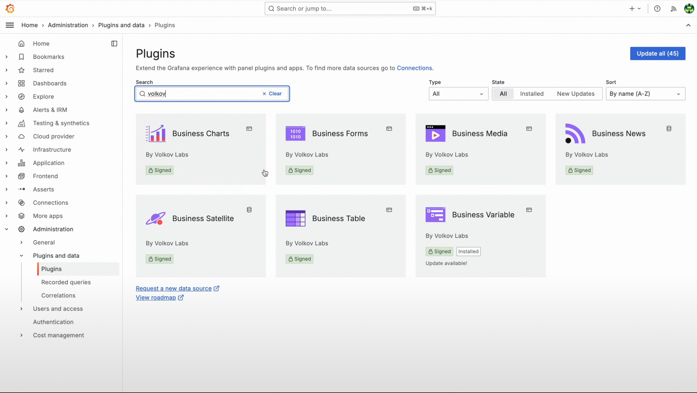Open the news feed RSS icon
Image resolution: width=697 pixels, height=393 pixels.
(x=673, y=9)
